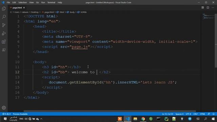The height and width of the screenshot is (122, 217).
Task: Open the Edit menu
Action: 14,2
